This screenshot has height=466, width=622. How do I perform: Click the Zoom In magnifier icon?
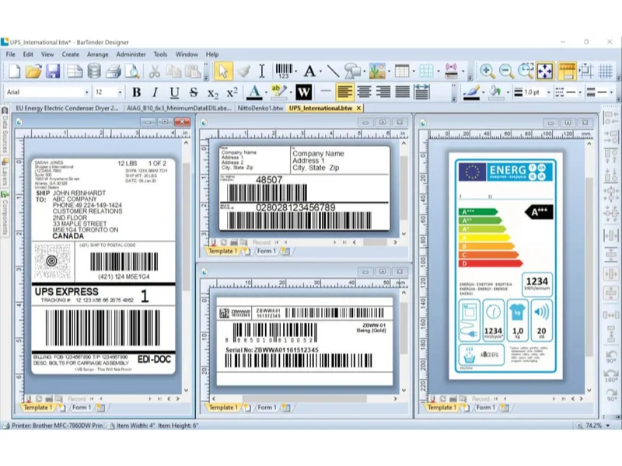[x=487, y=71]
